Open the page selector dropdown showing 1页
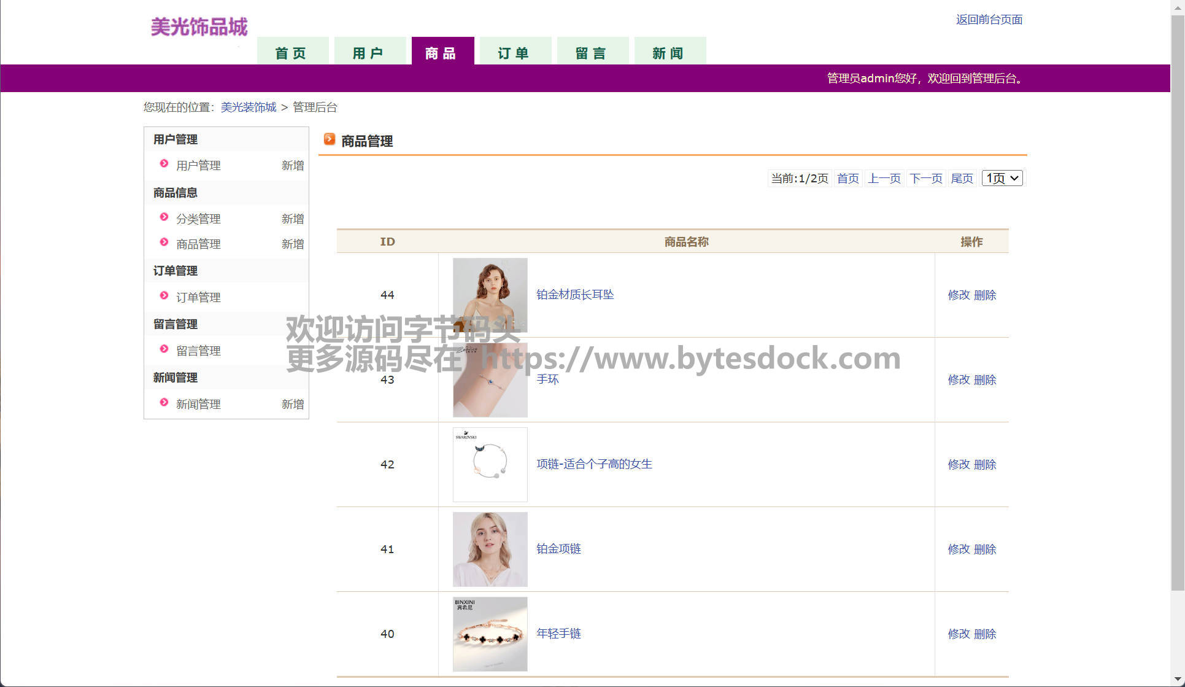Screen dimensions: 1185x687 click(1002, 178)
